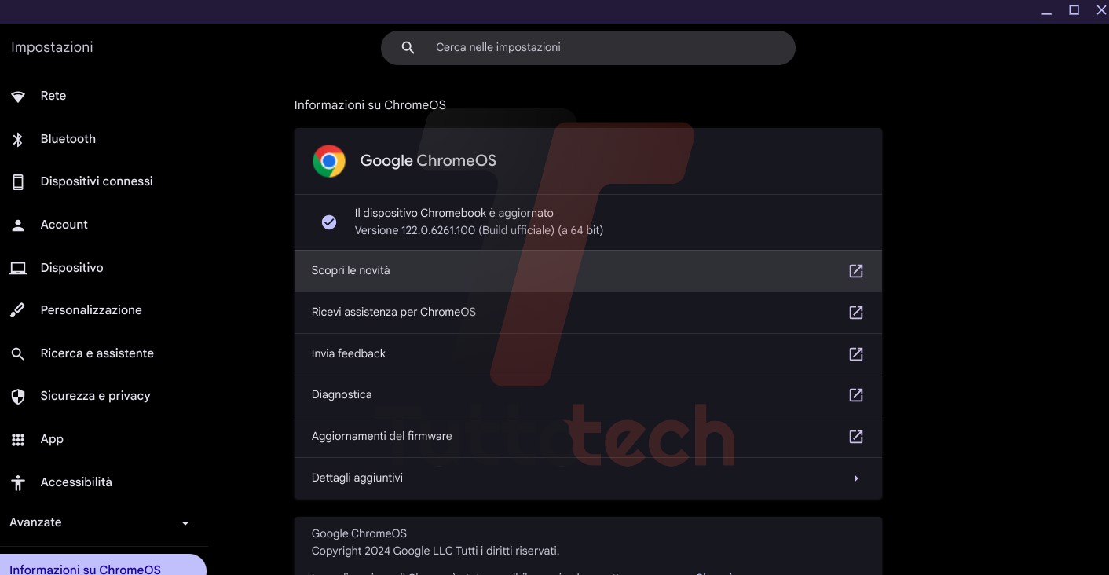Open Sicurezza e privacy shield icon
The height and width of the screenshot is (575, 1109).
[x=17, y=395]
